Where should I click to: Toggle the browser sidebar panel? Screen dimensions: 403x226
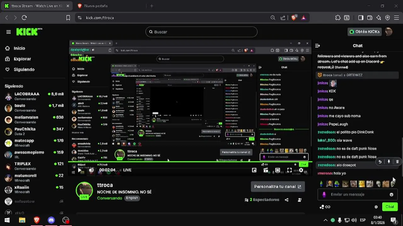pyautogui.click(x=361, y=18)
